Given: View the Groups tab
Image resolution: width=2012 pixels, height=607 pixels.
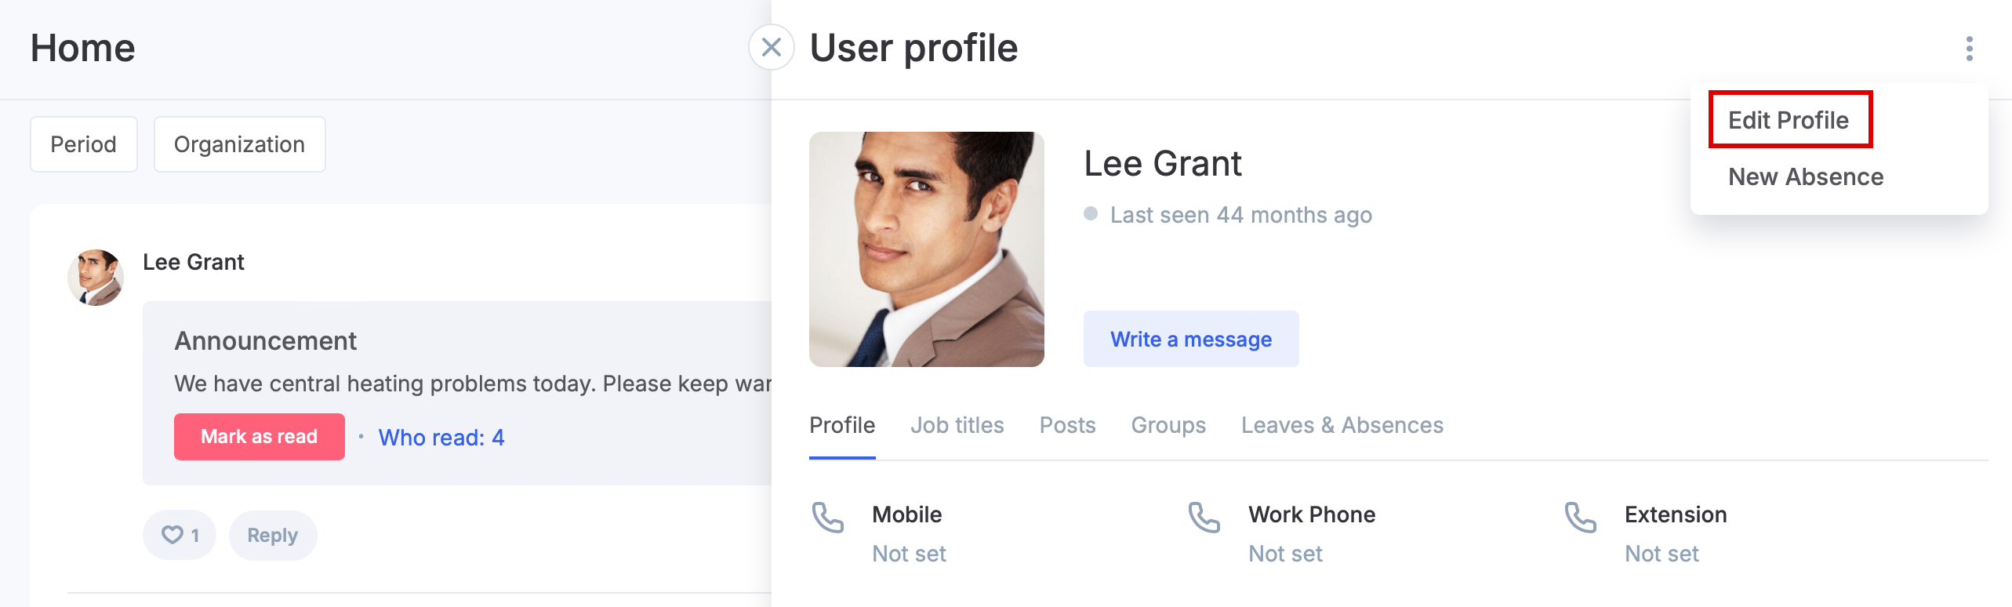Looking at the screenshot, I should (1168, 425).
